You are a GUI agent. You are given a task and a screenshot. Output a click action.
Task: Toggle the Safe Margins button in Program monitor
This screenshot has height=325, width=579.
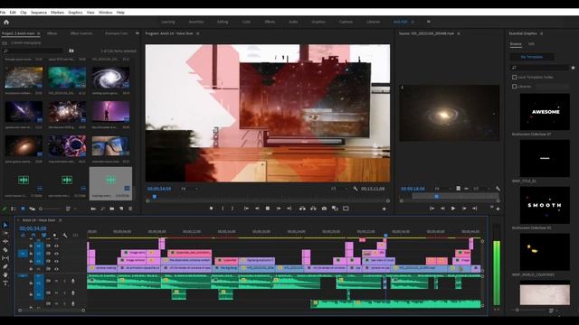tap(346, 209)
